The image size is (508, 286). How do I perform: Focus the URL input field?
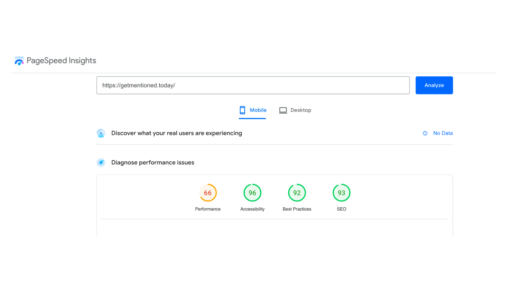point(253,85)
